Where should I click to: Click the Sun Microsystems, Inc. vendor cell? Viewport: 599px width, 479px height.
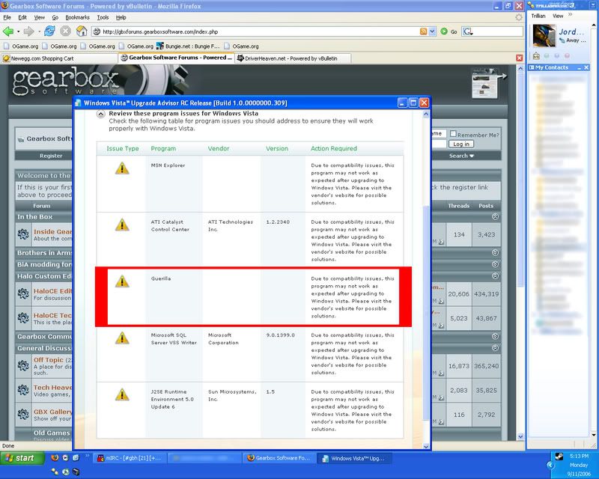coord(232,395)
